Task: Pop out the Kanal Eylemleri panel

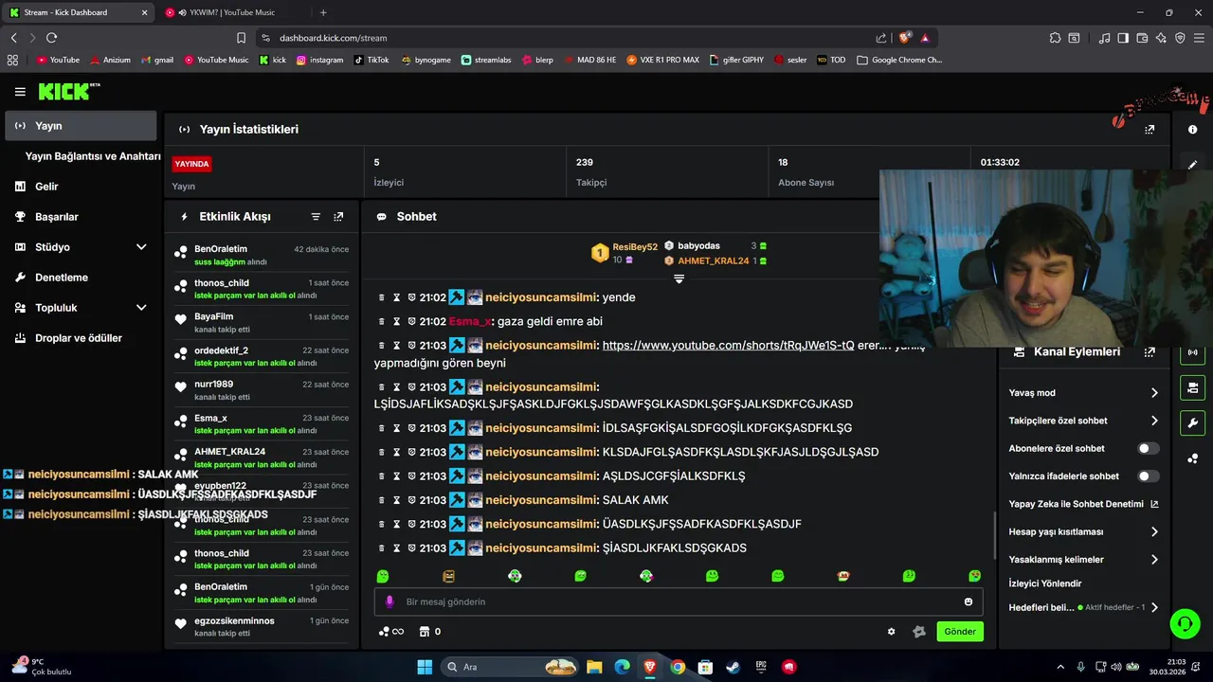Action: click(1150, 351)
